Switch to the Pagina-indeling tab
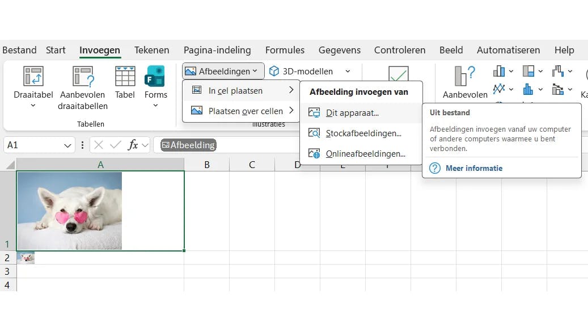This screenshot has width=588, height=331. coord(217,50)
